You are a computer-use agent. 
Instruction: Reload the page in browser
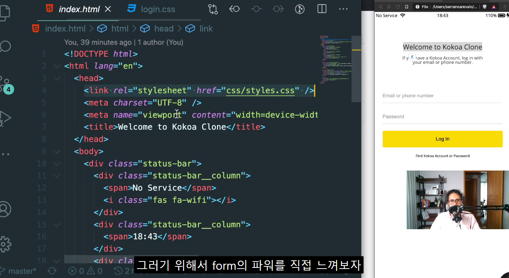coord(398,6)
